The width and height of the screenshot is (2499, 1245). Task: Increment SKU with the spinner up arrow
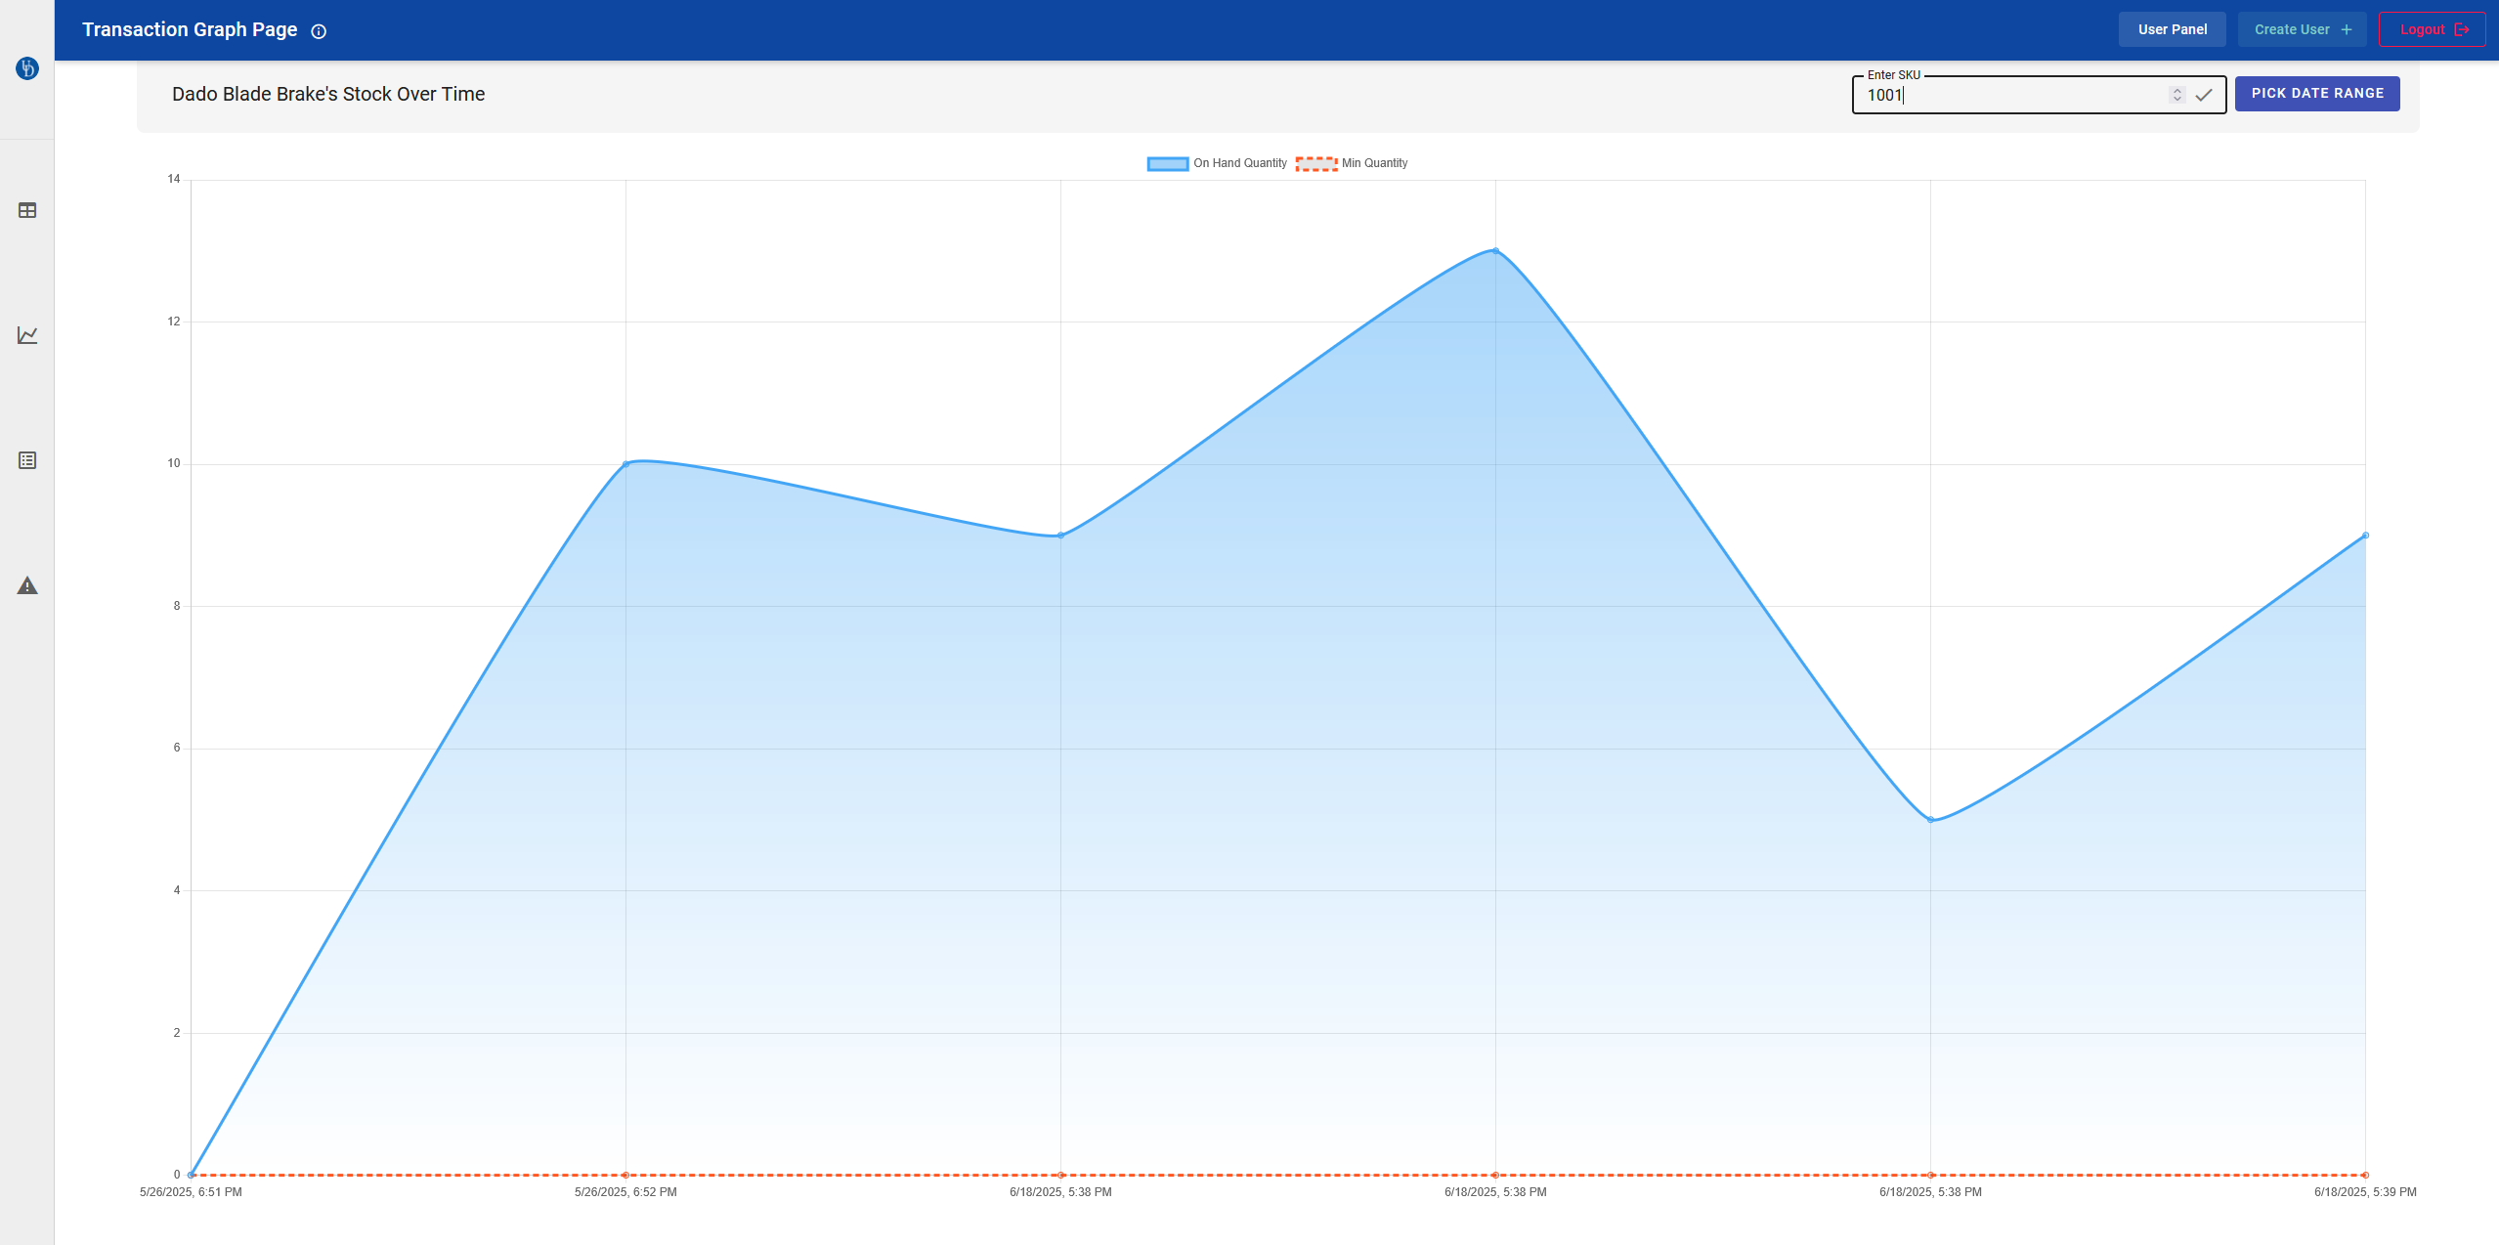pos(2176,90)
